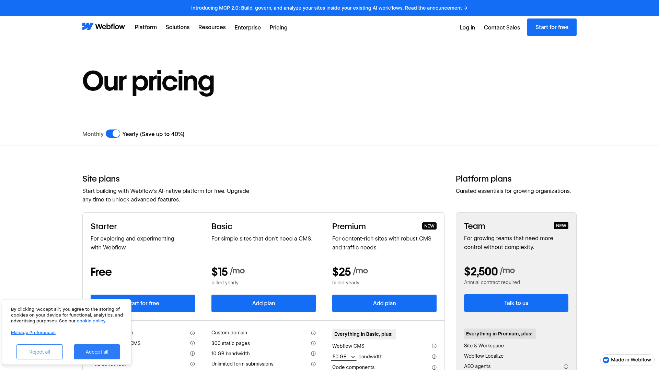Open the MCP 2.0 announcement banner
Viewport: 659px width, 370px height.
tap(329, 8)
